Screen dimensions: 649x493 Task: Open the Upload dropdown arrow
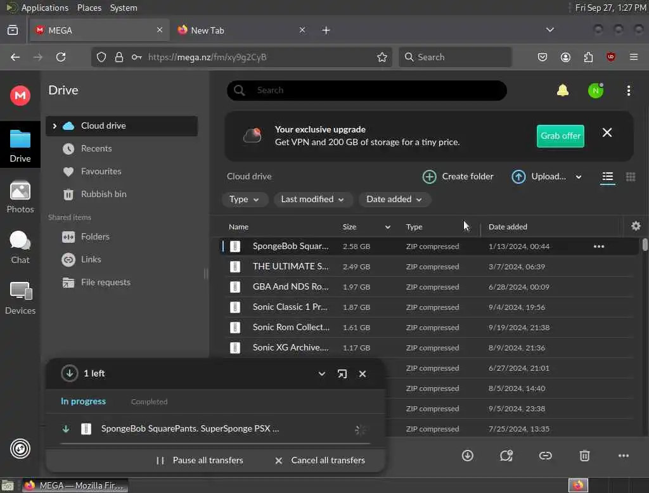(578, 177)
